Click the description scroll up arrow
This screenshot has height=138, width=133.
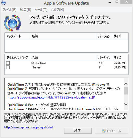coord(126,84)
